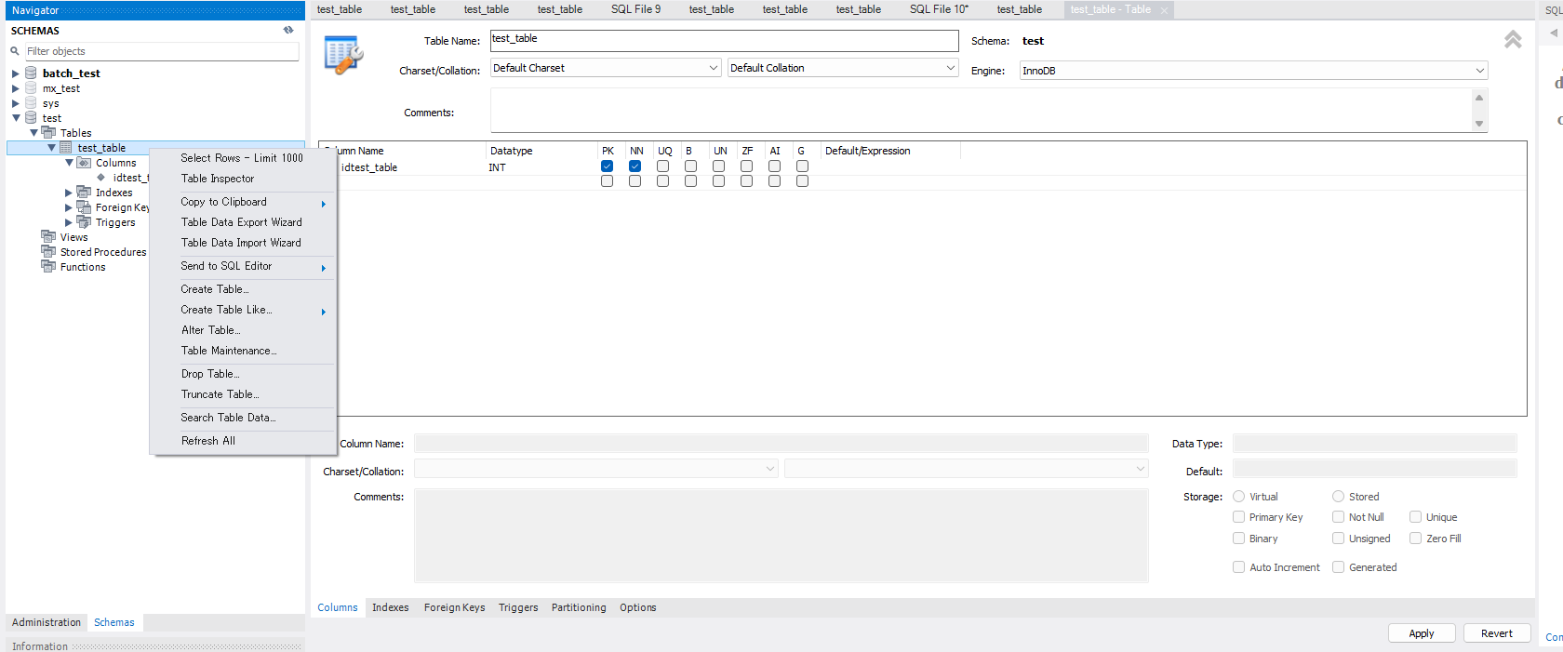1563x652 pixels.
Task: Click the sys database icon
Action: [31, 102]
